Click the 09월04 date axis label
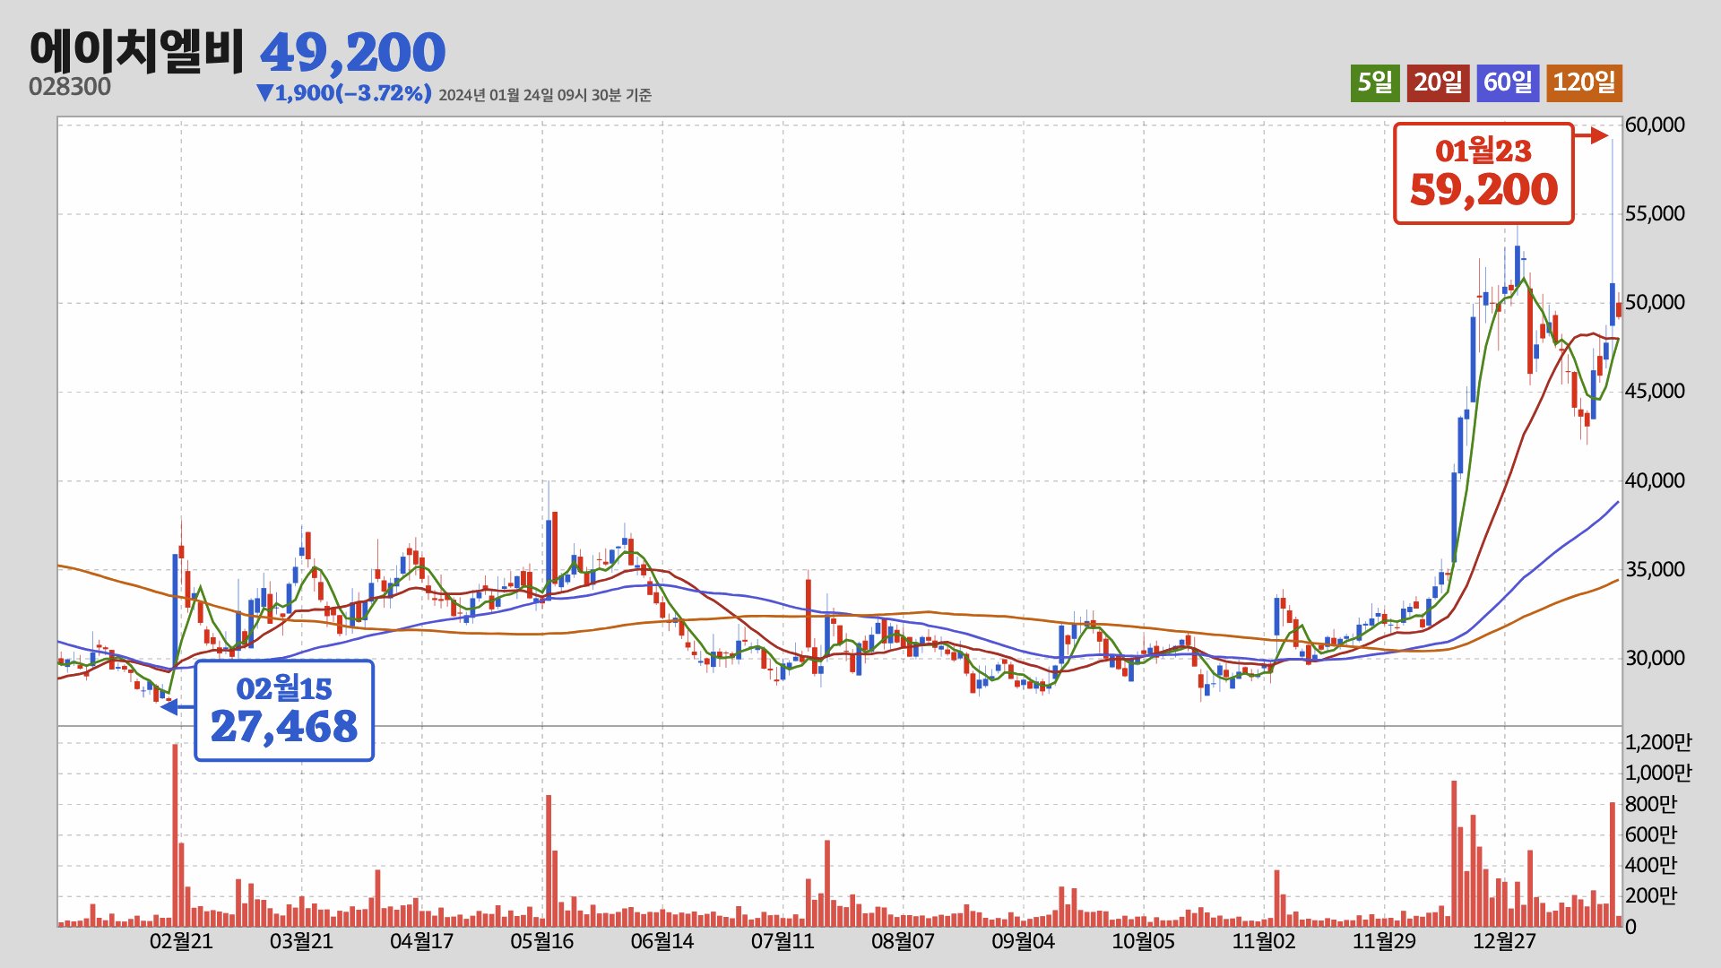This screenshot has width=1721, height=968. click(1023, 941)
